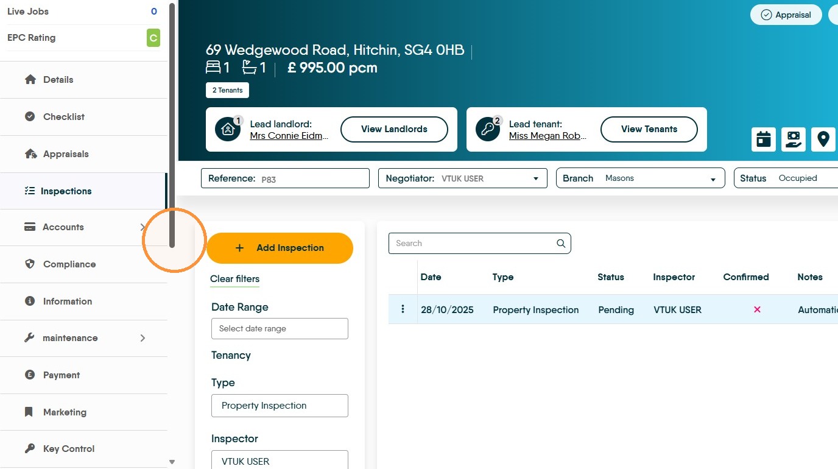
Task: Click the magnifier icon in the Search box
Action: (561, 244)
